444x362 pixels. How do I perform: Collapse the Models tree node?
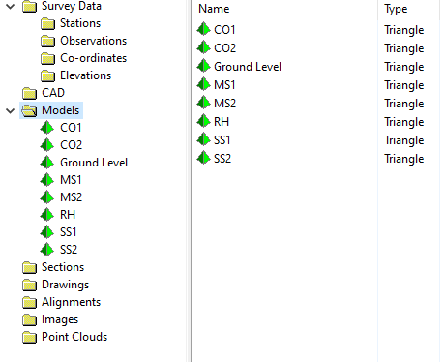11,111
